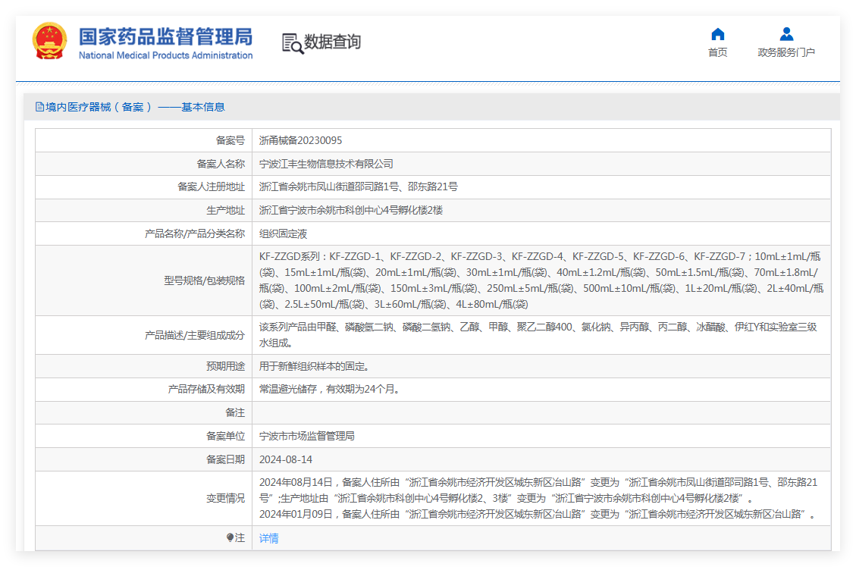Click the document icon before 境内医疗器械
Screen dimensions: 856x567
tap(39, 107)
